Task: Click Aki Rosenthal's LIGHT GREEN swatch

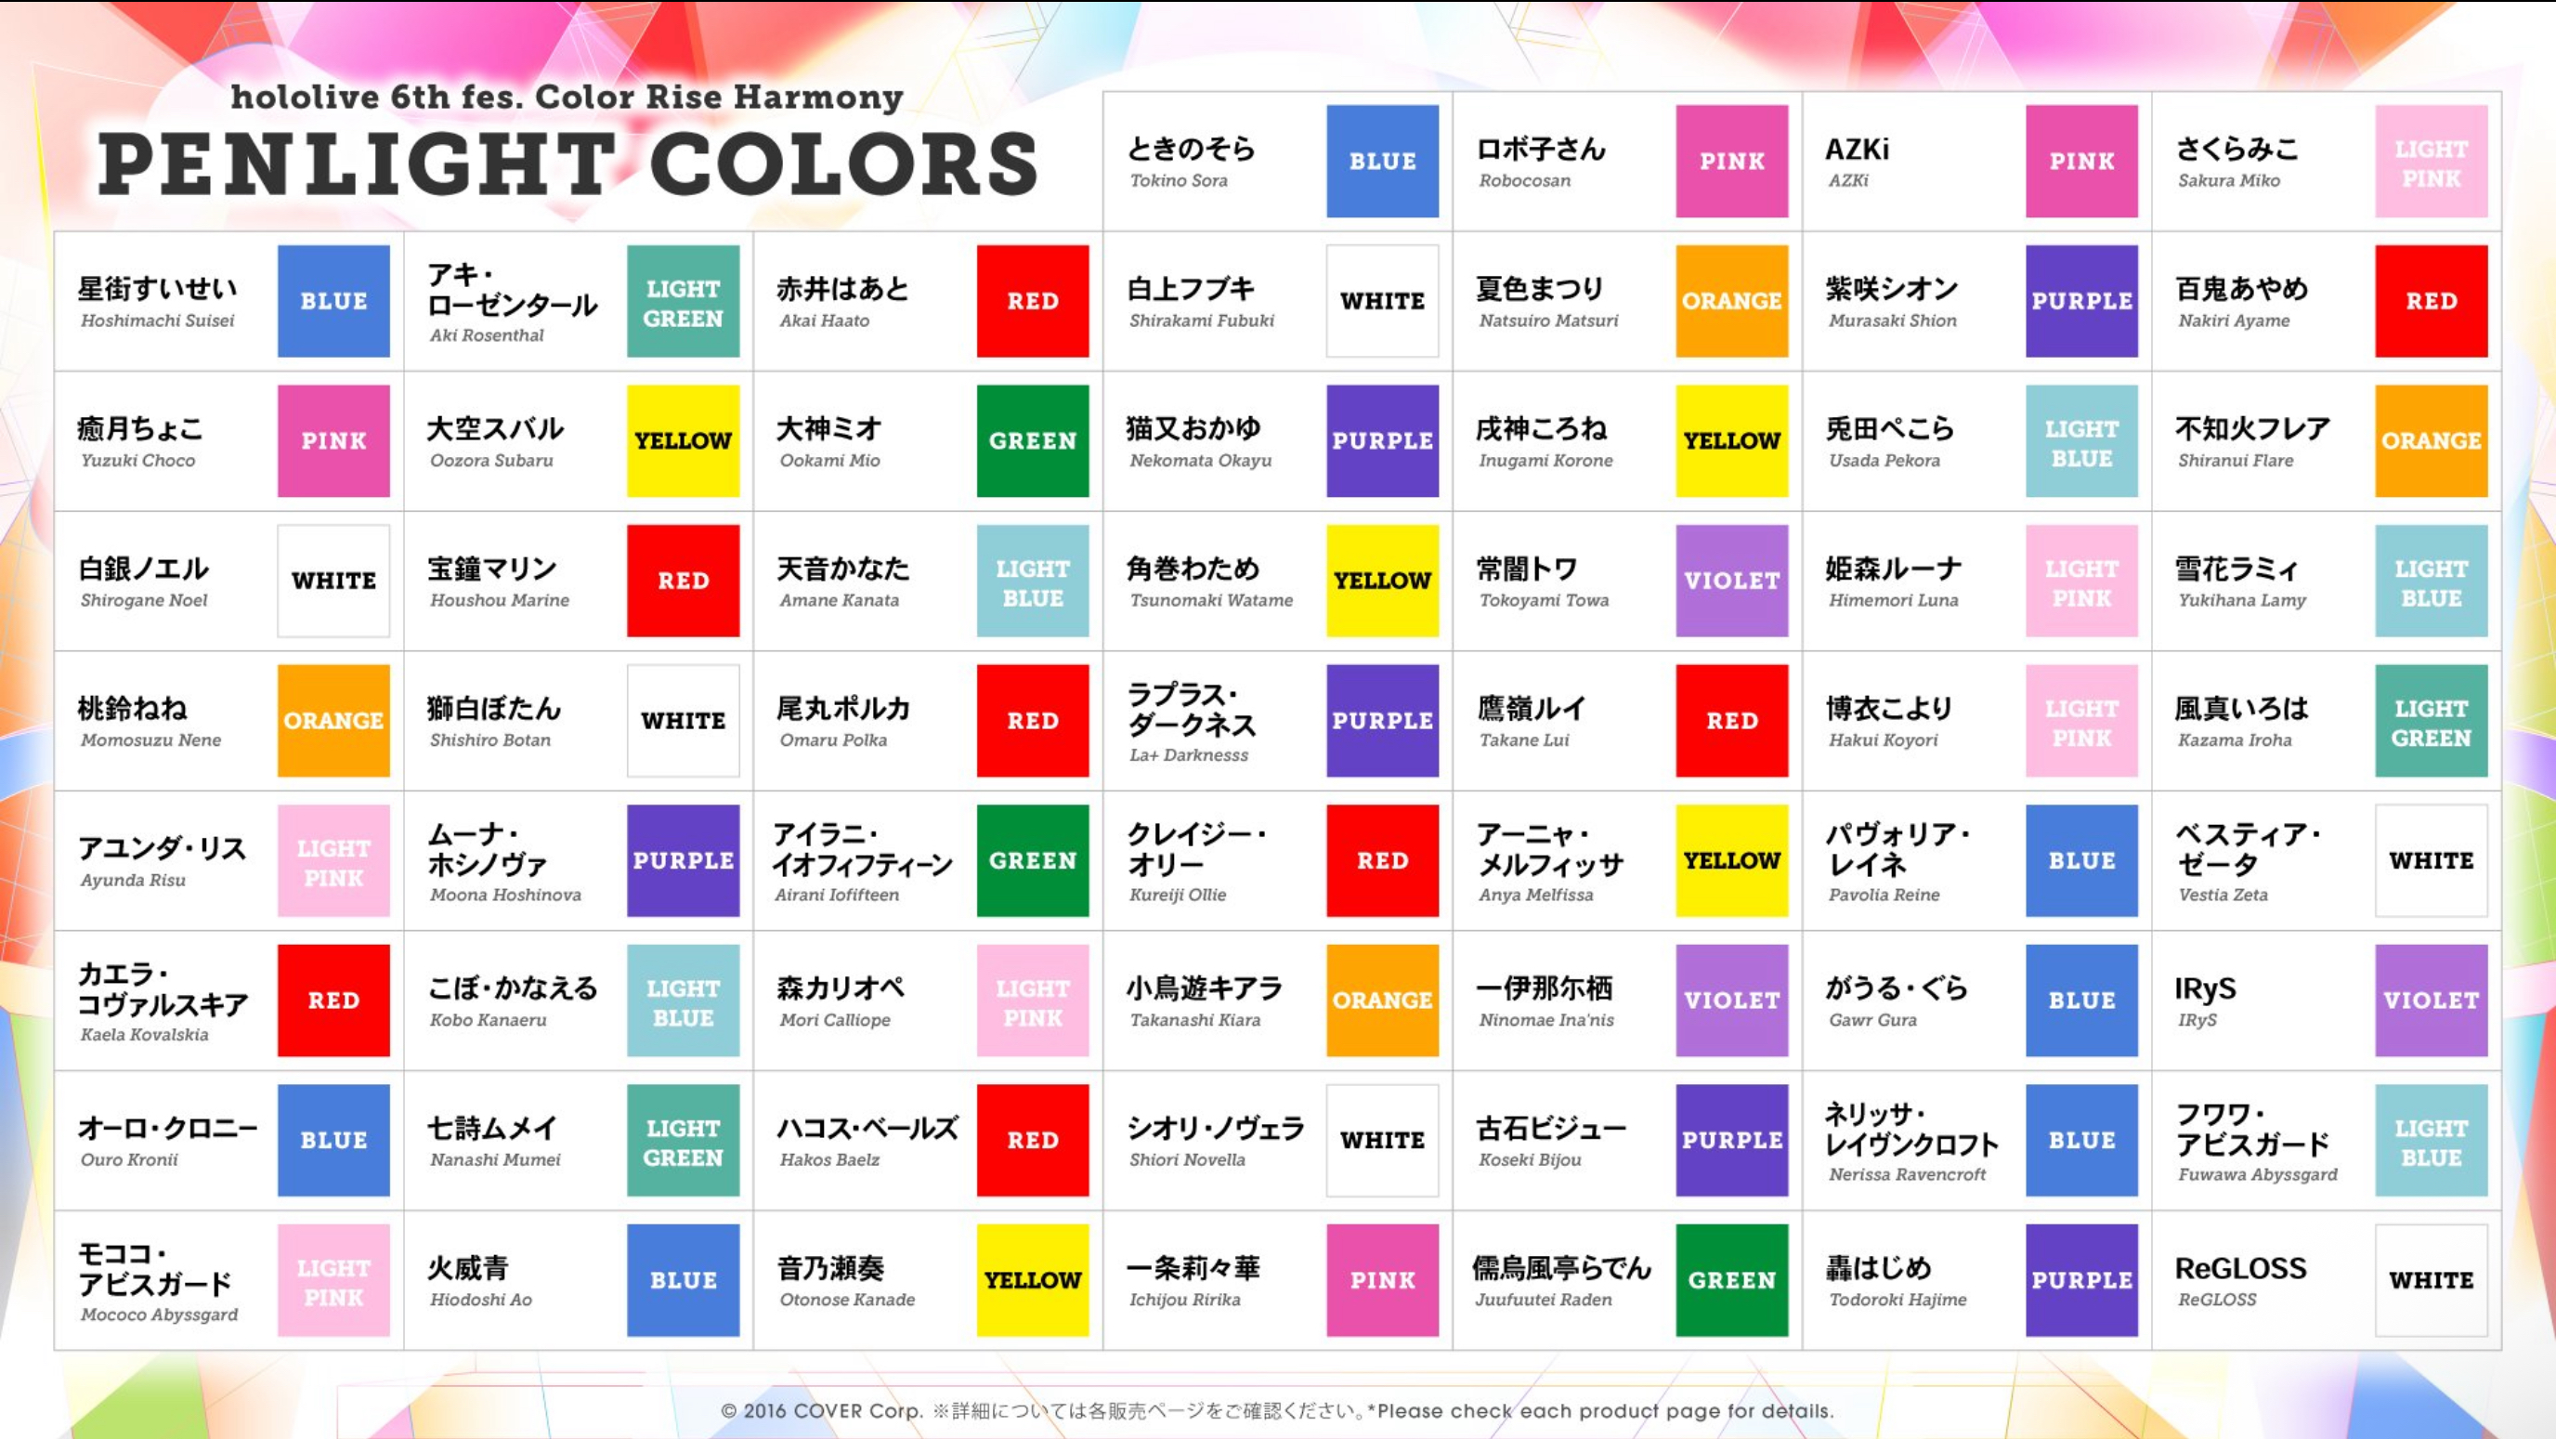Action: click(683, 301)
